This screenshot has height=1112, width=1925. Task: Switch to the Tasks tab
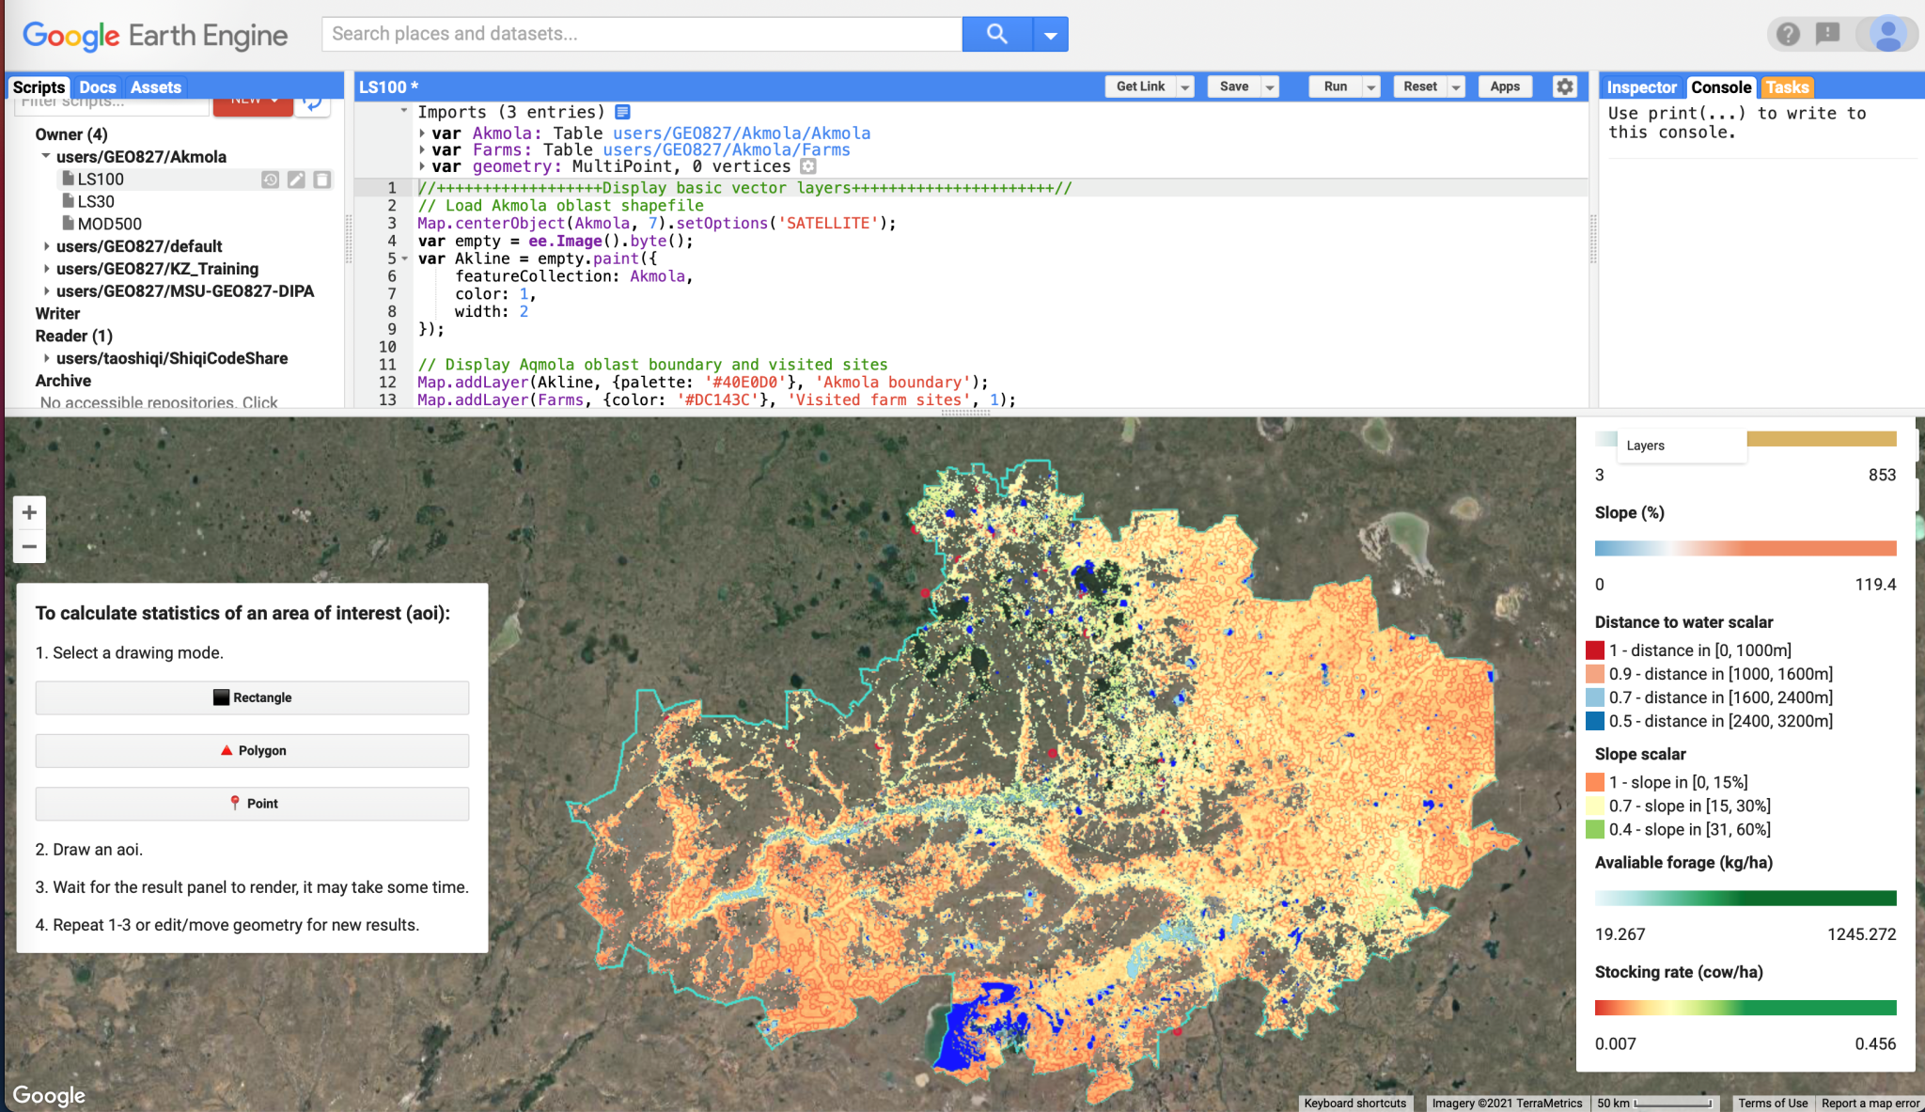pyautogui.click(x=1786, y=86)
